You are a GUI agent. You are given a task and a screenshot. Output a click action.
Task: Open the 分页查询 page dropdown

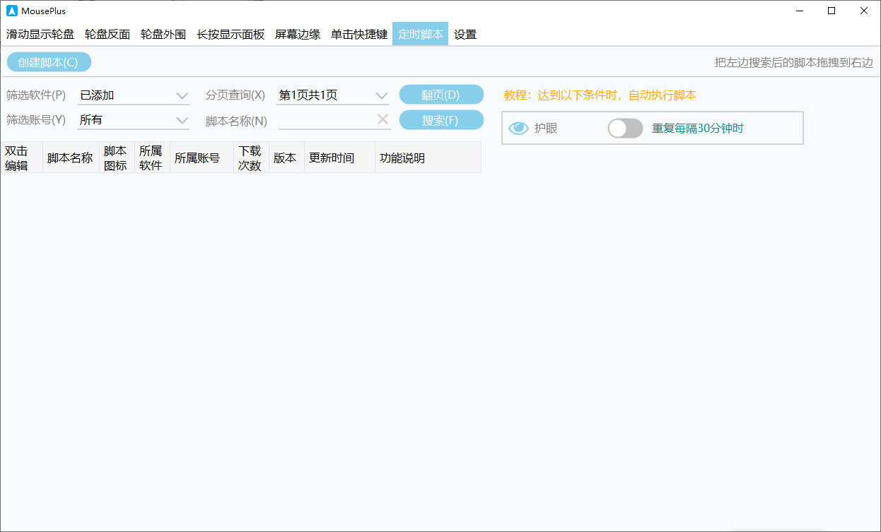[x=333, y=95]
